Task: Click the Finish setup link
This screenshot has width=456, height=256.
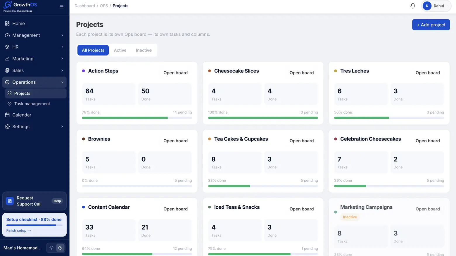Action: [x=19, y=231]
